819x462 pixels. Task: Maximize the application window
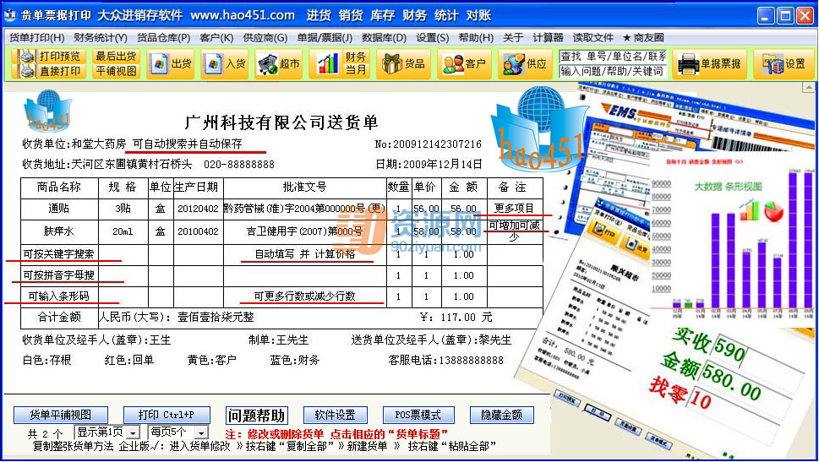coord(785,16)
